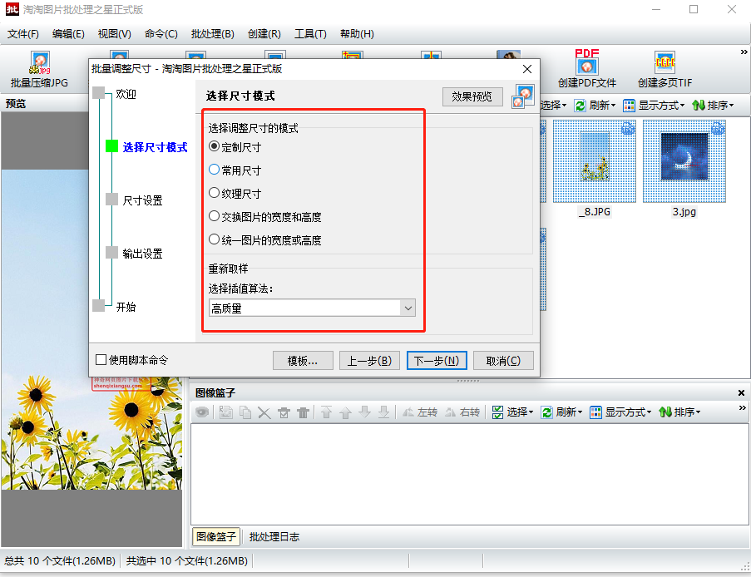Image resolution: width=751 pixels, height=577 pixels.
Task: Open 排序 dropdown in the 图像篮子 toolbar
Action: pyautogui.click(x=679, y=412)
